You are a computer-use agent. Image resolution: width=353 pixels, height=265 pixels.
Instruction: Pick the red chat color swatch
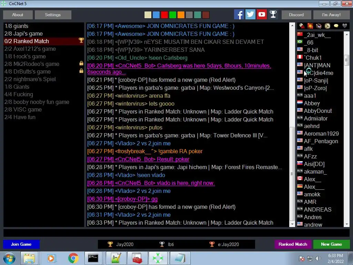pyautogui.click(x=164, y=15)
